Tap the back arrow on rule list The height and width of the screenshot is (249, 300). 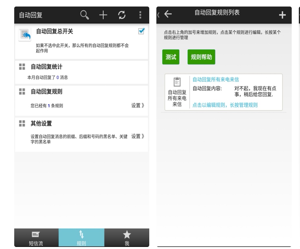168,14
